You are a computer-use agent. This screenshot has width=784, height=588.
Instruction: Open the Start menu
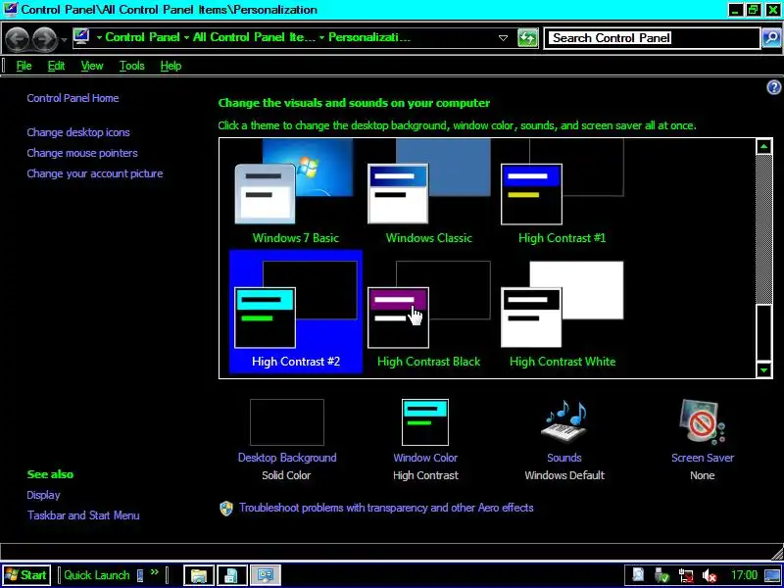(x=25, y=575)
